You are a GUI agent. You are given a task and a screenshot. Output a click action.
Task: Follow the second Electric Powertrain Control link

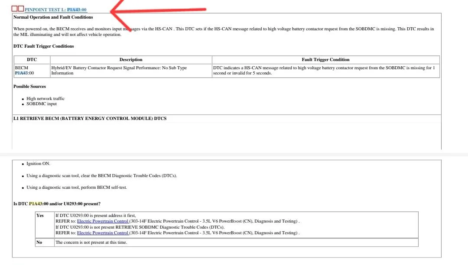tap(103, 233)
